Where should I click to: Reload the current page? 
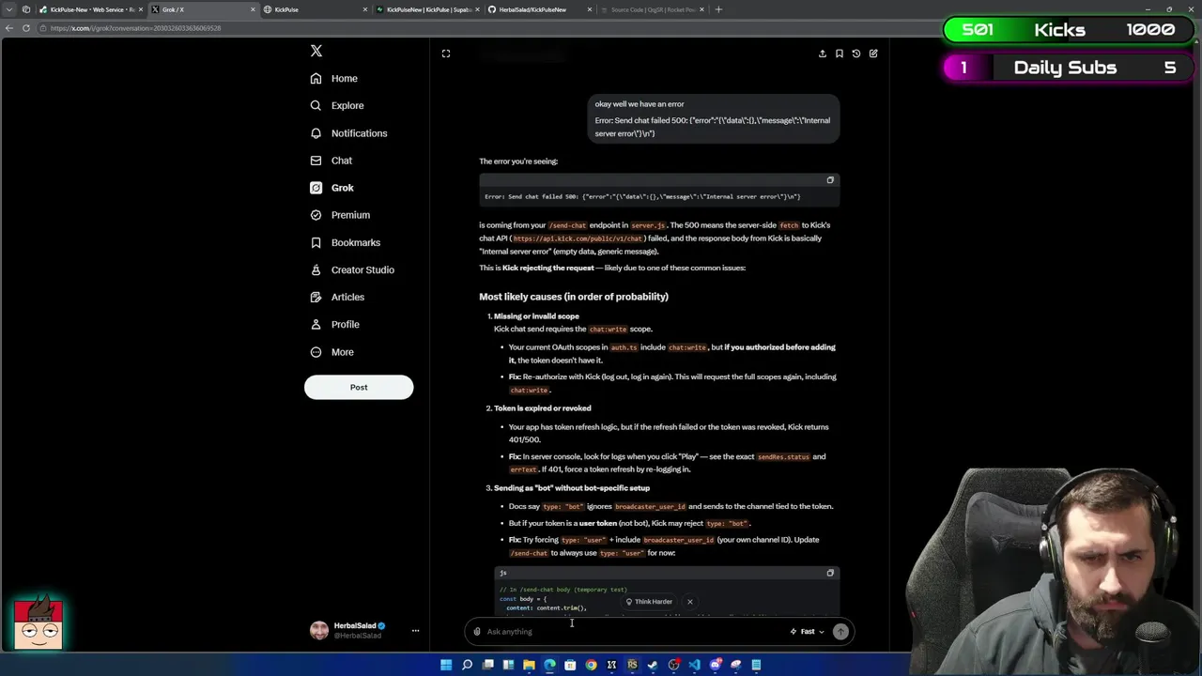pos(26,28)
